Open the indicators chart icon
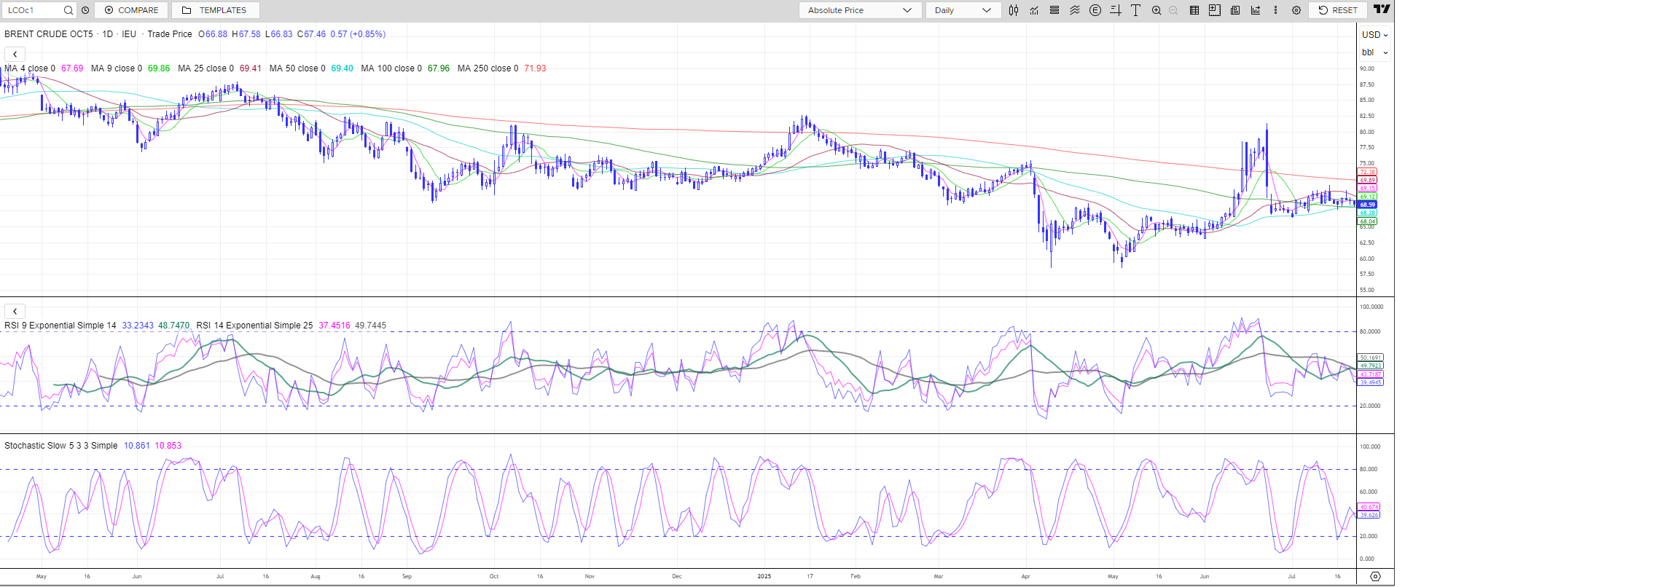Image resolution: width=1679 pixels, height=587 pixels. pos(1034,10)
